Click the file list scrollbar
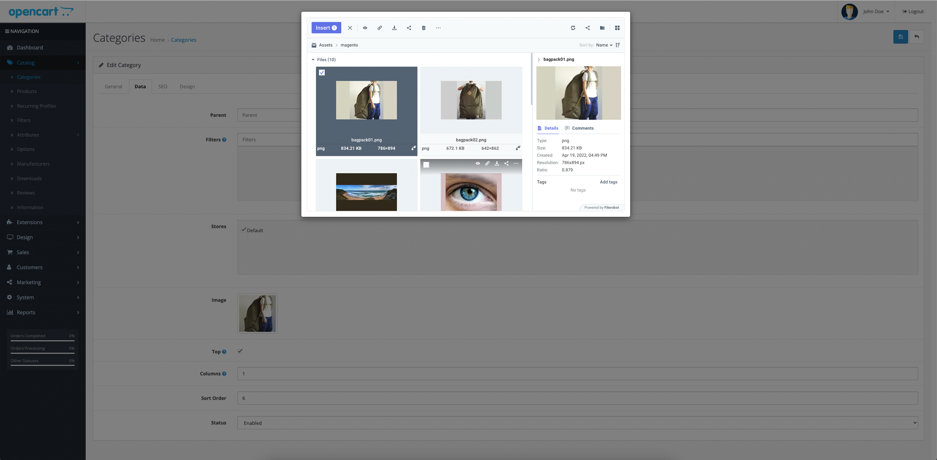 point(531,79)
